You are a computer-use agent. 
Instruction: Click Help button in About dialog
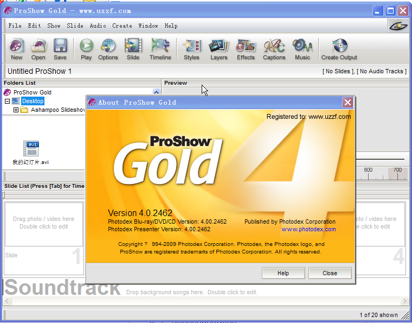pyautogui.click(x=283, y=273)
